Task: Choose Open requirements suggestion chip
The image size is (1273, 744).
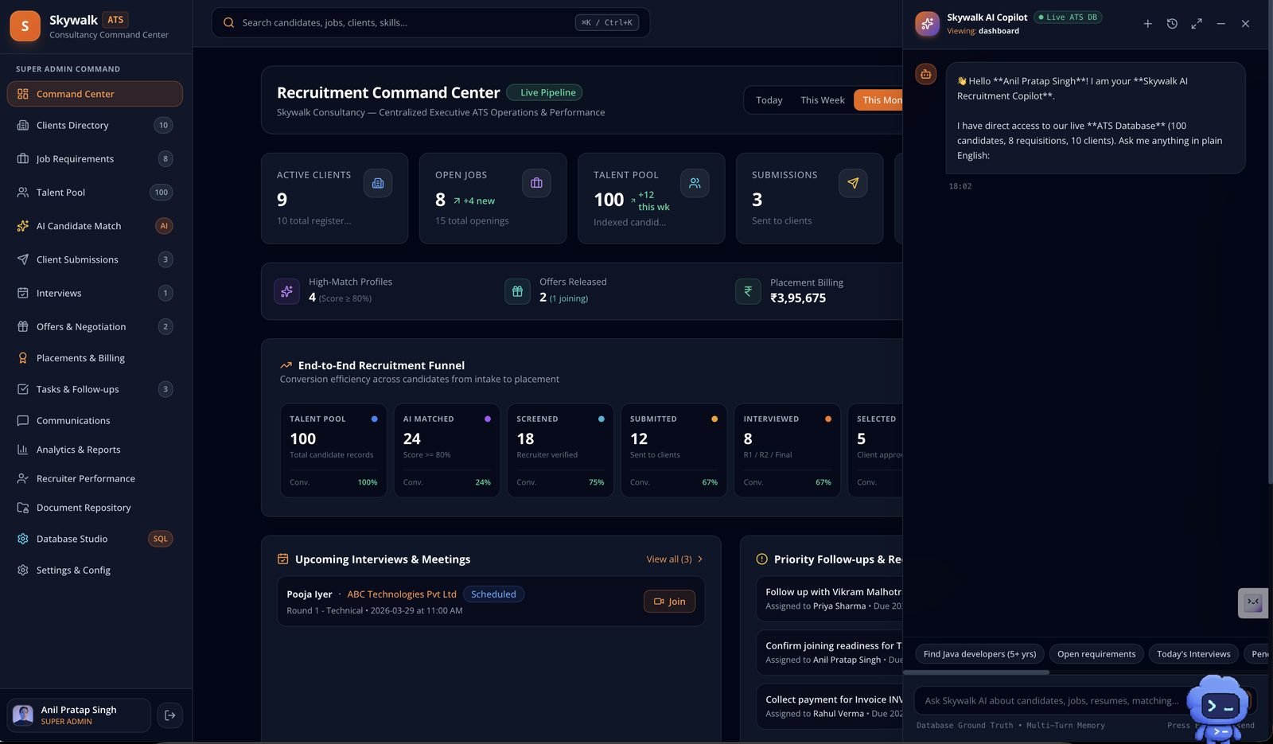Action: (1096, 654)
